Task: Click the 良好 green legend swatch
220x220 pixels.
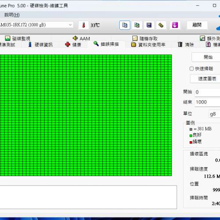Action: [x=191, y=136]
